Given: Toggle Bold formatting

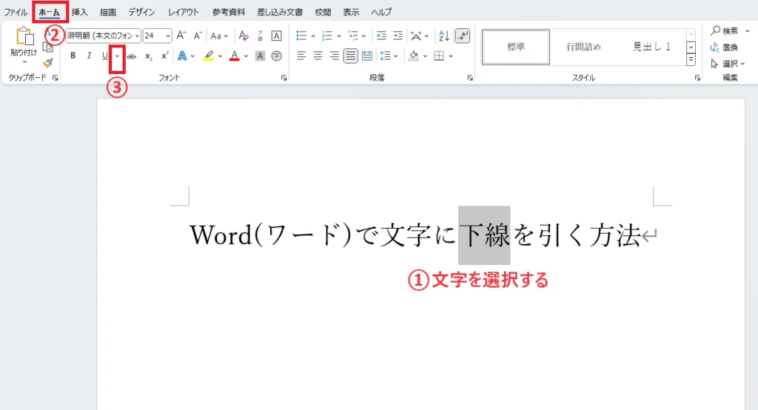Looking at the screenshot, I should 73,56.
